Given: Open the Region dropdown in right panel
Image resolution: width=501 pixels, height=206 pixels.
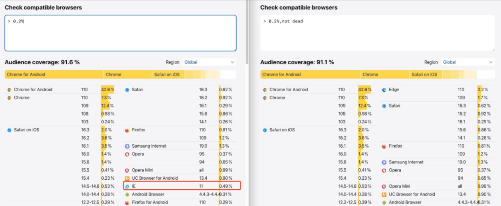Looking at the screenshot, I should point(468,62).
